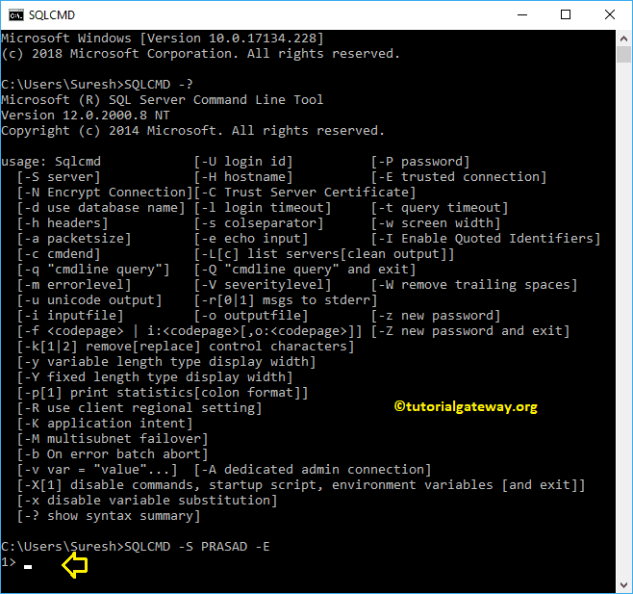
Task: Click '[-q "cmdline query"]' lowercase option text
Action: click(93, 270)
